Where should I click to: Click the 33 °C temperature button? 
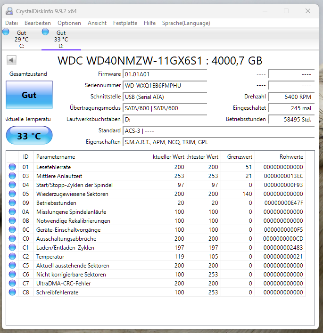coord(29,136)
